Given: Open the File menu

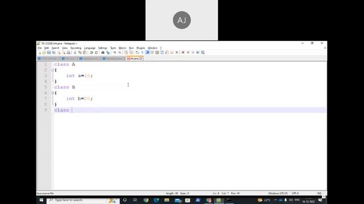Looking at the screenshot, I should [39, 48].
